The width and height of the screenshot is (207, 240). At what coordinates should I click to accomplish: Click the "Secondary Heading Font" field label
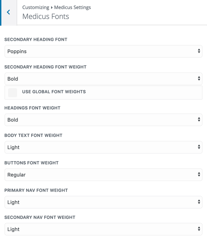click(36, 40)
